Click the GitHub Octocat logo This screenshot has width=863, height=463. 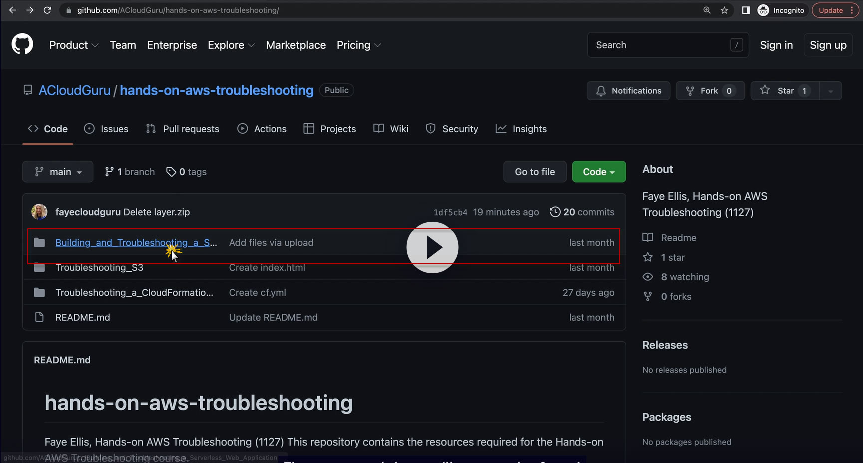(x=22, y=45)
